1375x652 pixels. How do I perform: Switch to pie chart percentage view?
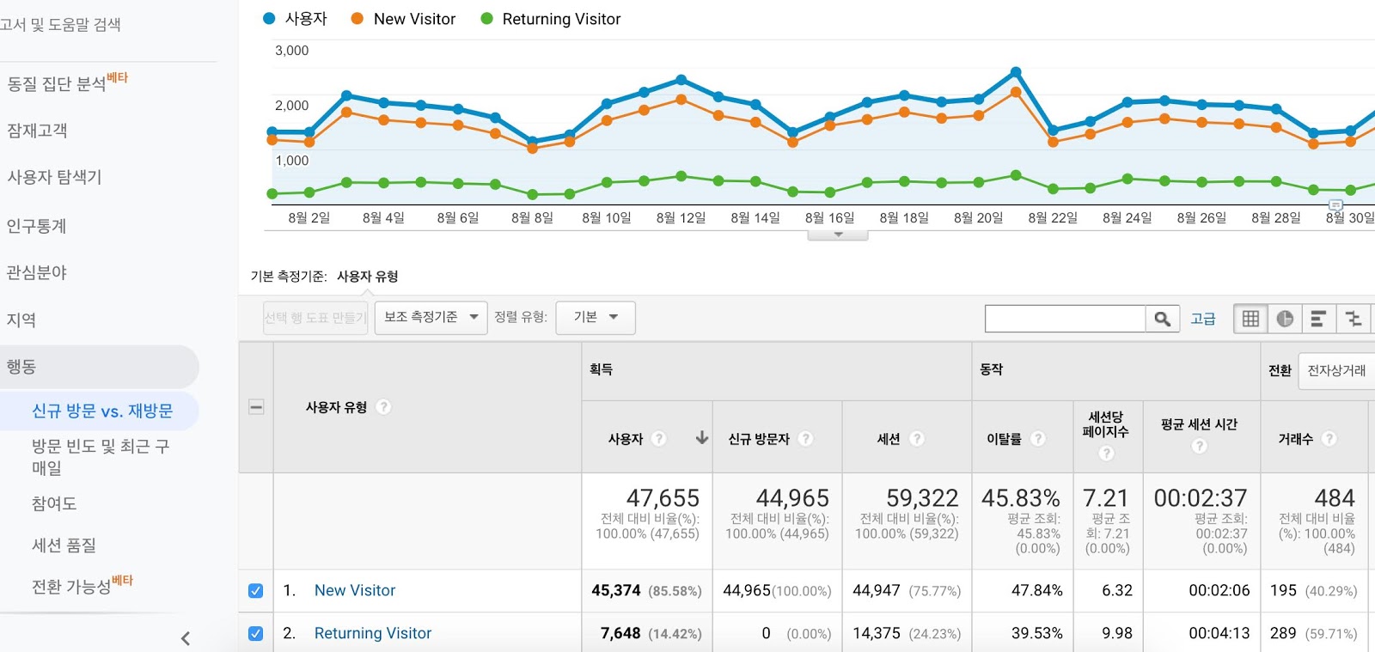(1285, 319)
